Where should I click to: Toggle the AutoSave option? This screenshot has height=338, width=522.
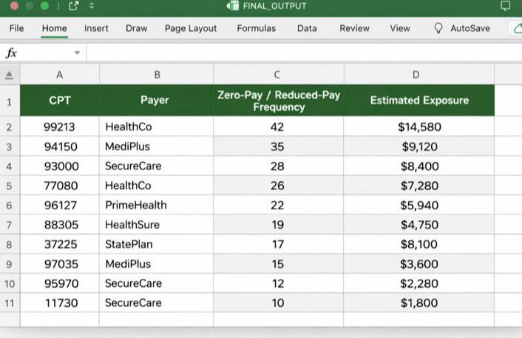click(470, 28)
